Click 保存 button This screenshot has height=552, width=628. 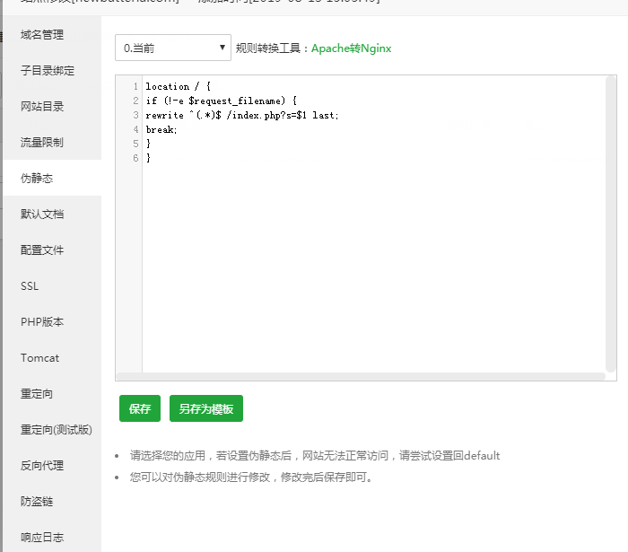click(140, 408)
